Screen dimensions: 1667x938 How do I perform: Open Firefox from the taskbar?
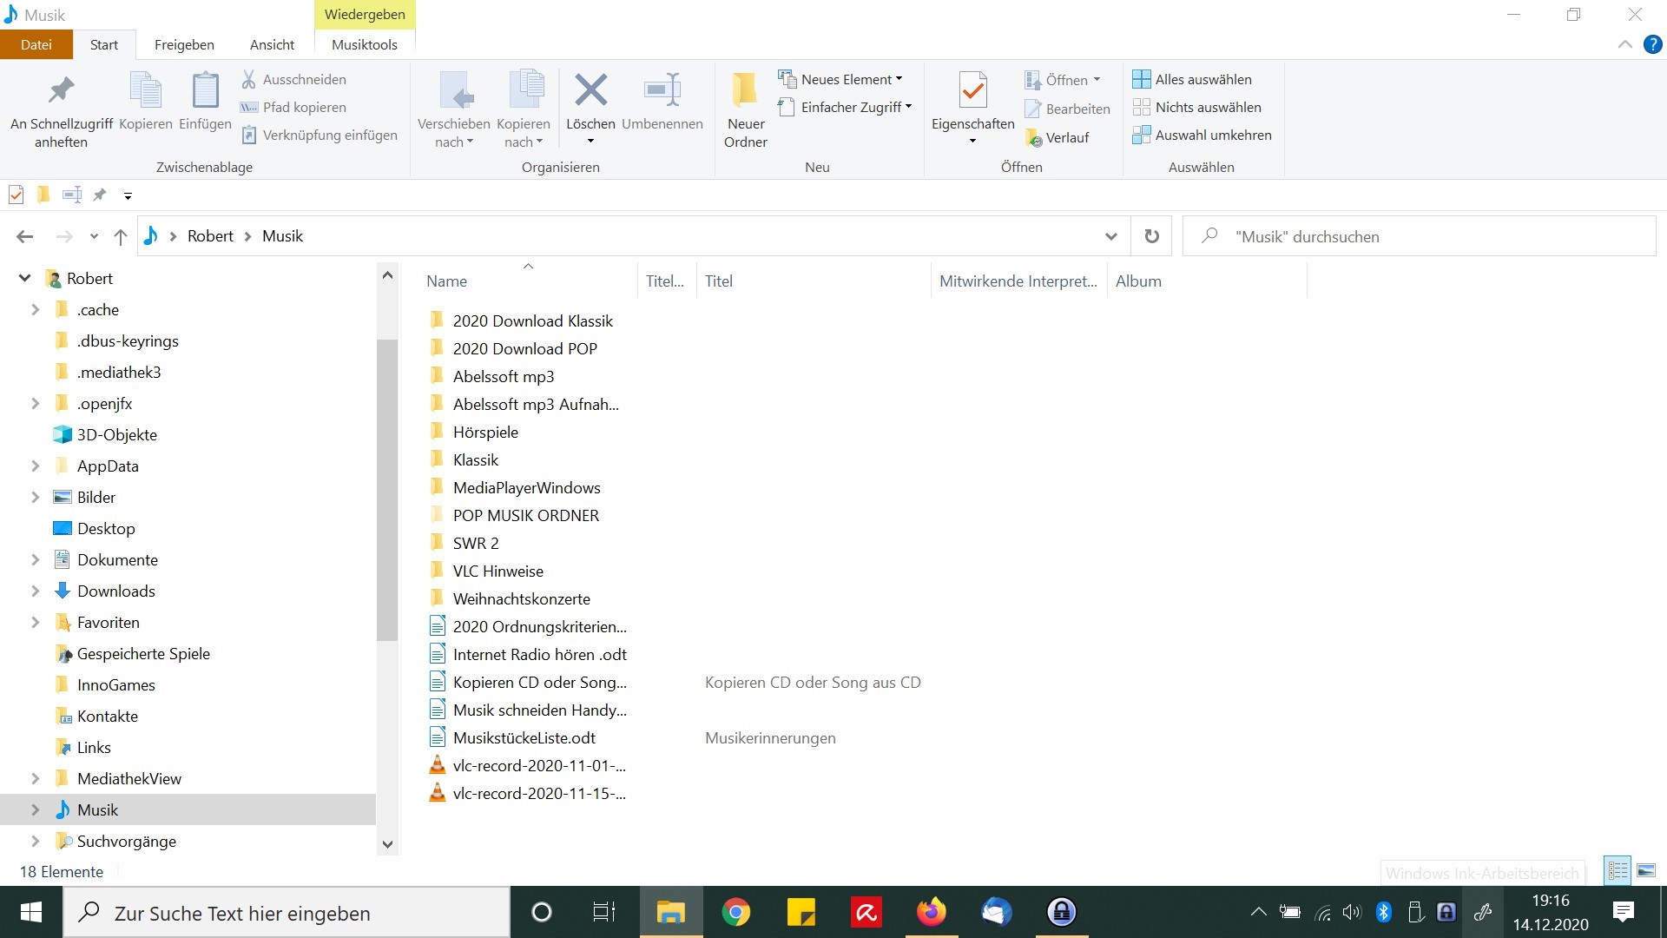tap(931, 912)
